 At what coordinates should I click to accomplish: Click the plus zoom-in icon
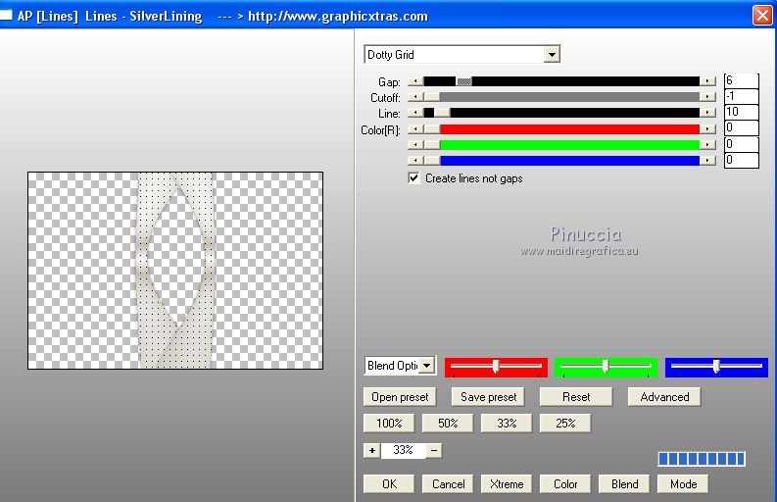tap(371, 450)
